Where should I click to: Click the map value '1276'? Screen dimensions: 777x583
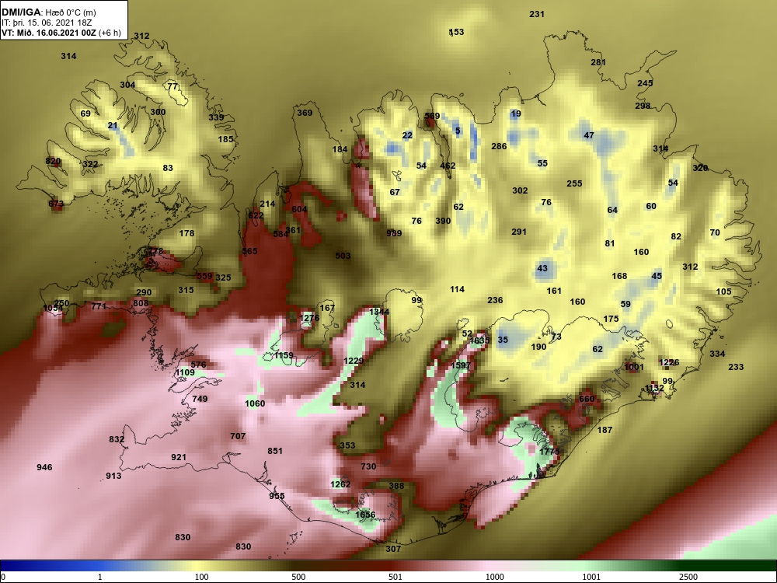click(310, 318)
